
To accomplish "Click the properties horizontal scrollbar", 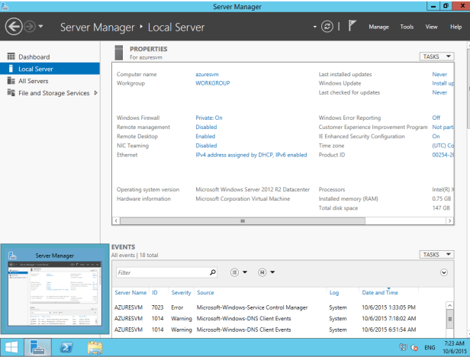I will tap(243, 220).
